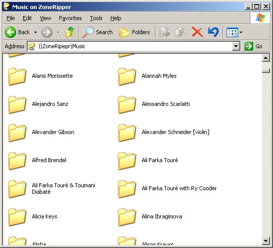This screenshot has width=273, height=248.
Task: Click the Views icon
Action: (232, 32)
